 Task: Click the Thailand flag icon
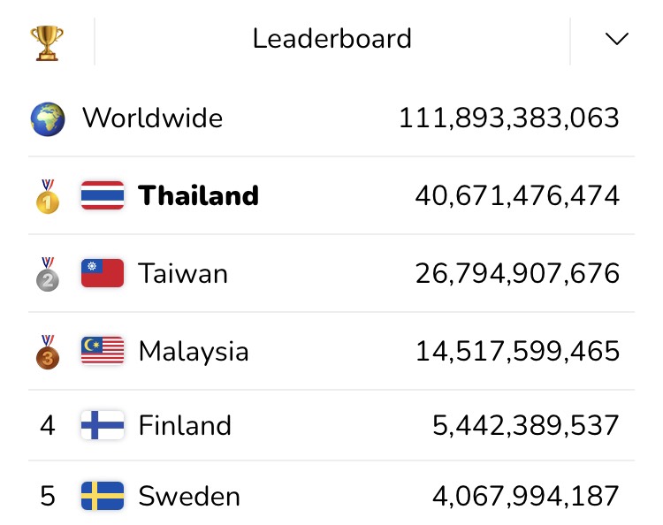[103, 195]
